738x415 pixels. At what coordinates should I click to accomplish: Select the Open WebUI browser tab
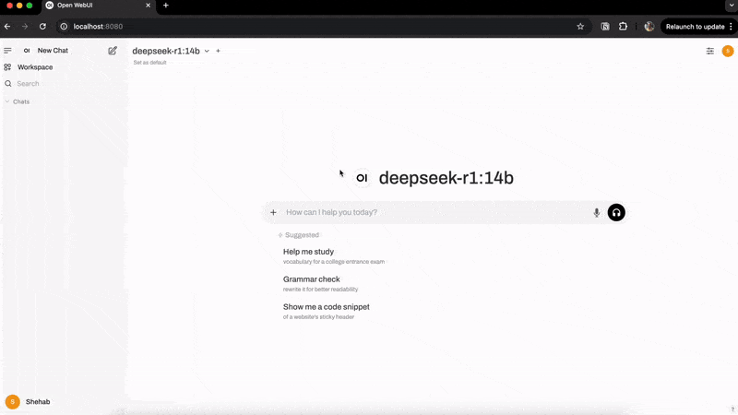(97, 6)
